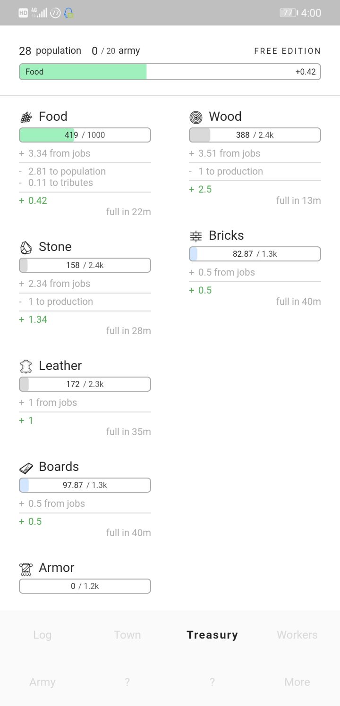The width and height of the screenshot is (340, 706).
Task: Click the Bricks wall icon
Action: [x=195, y=236]
